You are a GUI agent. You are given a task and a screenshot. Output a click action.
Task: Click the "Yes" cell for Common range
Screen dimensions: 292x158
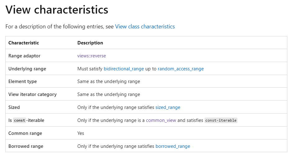pos(81,133)
